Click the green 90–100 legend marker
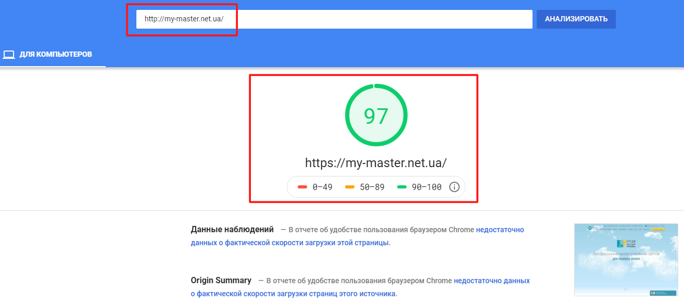This screenshot has height=302, width=684. click(x=401, y=187)
